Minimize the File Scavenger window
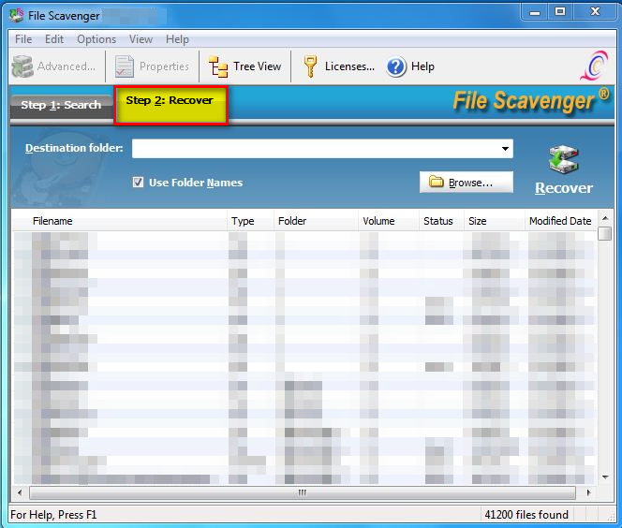Viewport: 622px width, 528px height. 534,12
